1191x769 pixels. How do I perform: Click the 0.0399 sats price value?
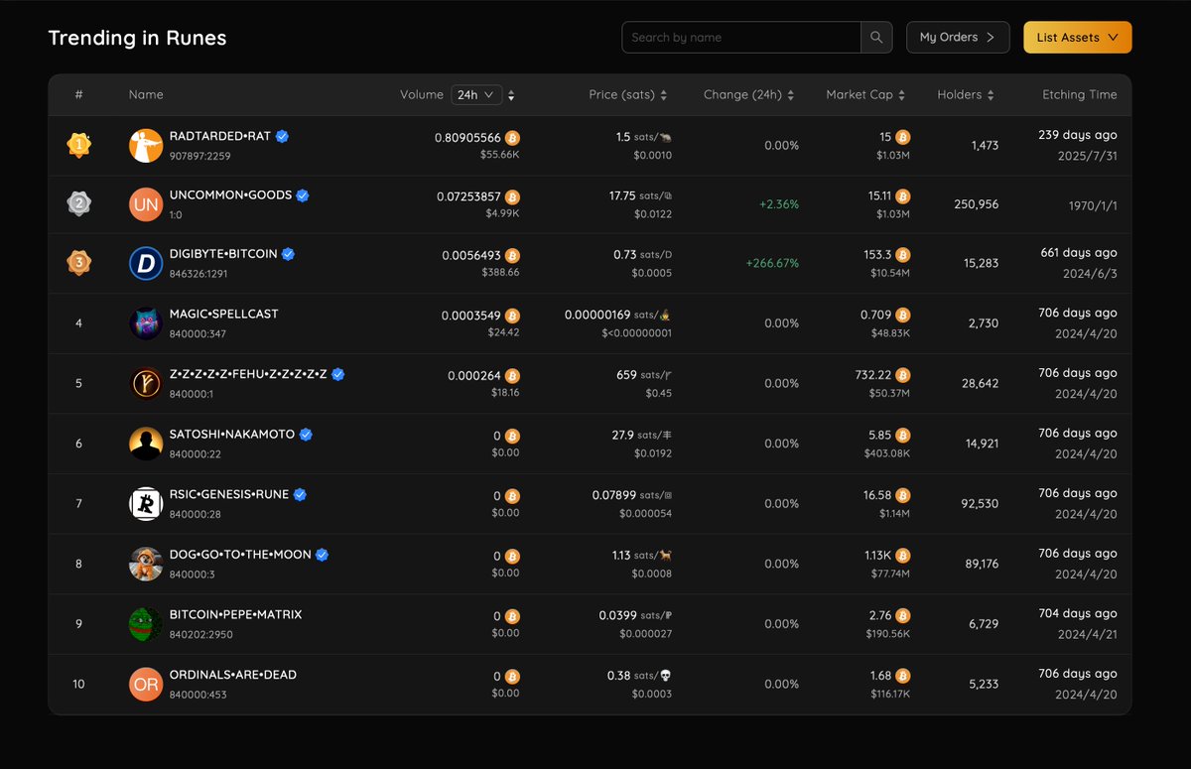pyautogui.click(x=617, y=615)
